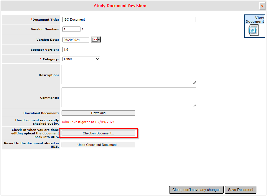The height and width of the screenshot is (196, 267).
Task: Click Close, don't save any changes
Action: (196, 190)
